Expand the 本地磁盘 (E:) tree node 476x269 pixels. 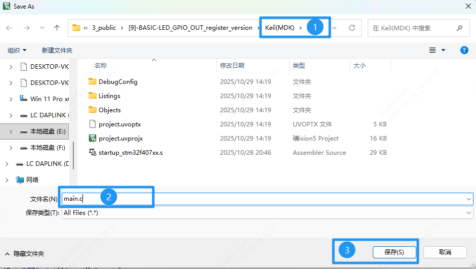pos(11,131)
